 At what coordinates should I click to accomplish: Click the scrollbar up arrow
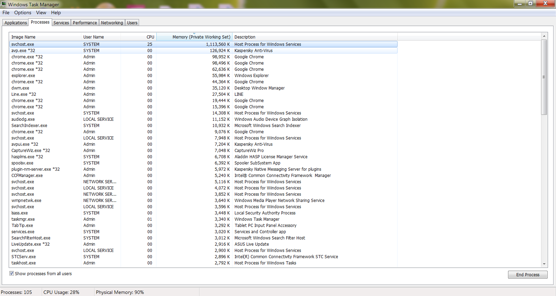coord(544,36)
